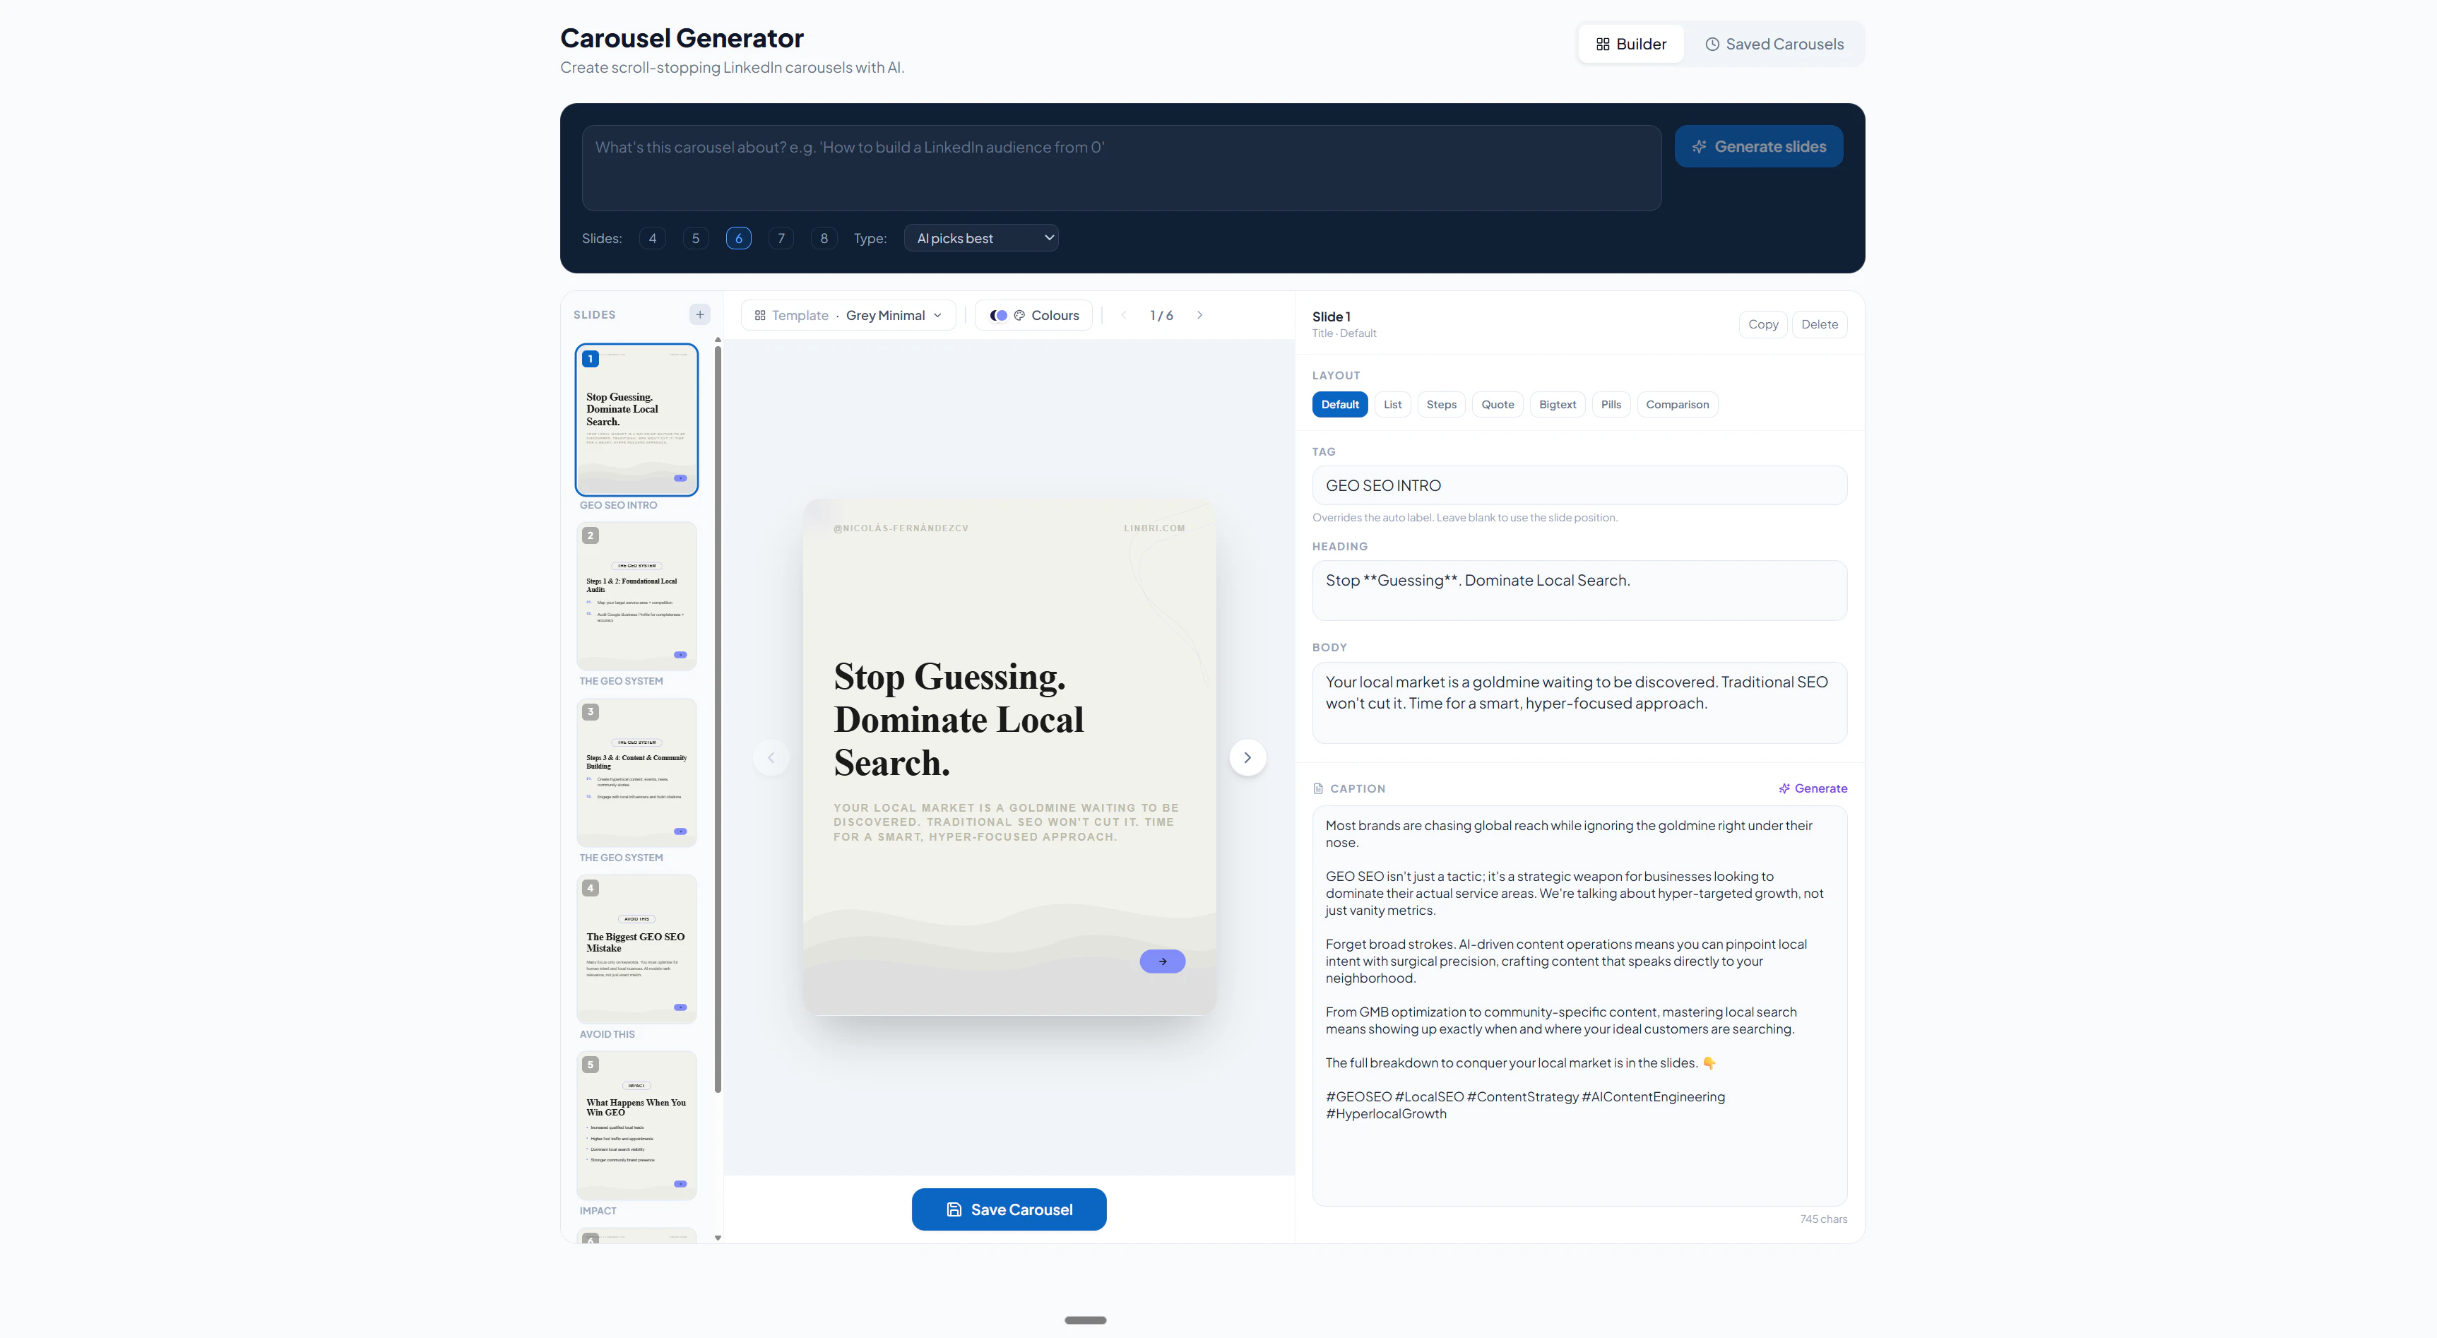Click the previous slide arrow in toolbar
Image resolution: width=2437 pixels, height=1338 pixels.
point(1123,315)
